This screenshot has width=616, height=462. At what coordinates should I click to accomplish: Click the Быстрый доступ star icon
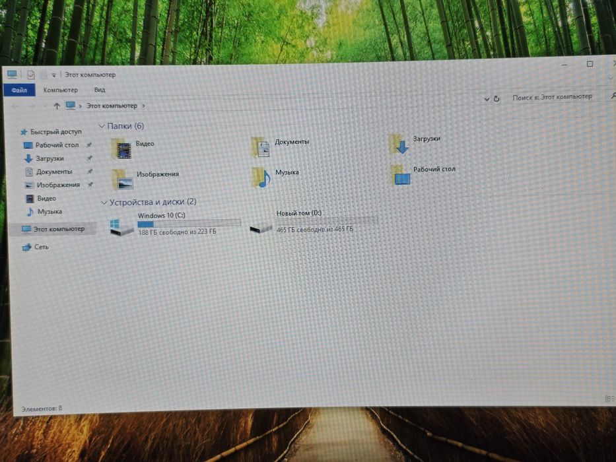24,132
